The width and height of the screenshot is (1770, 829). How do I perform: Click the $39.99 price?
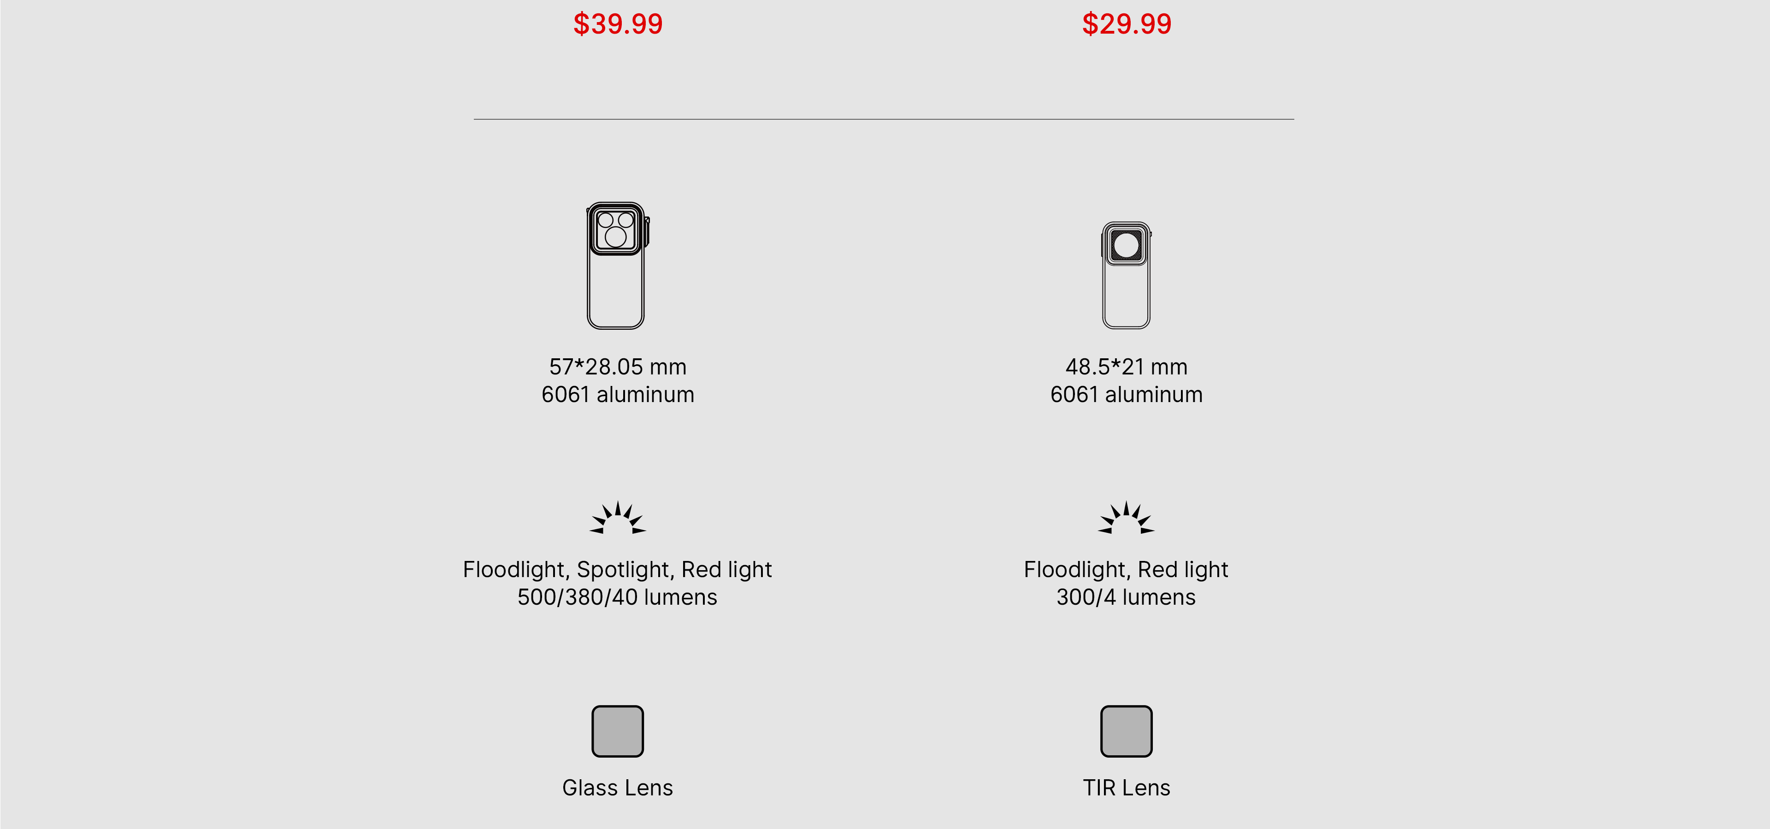tap(618, 24)
